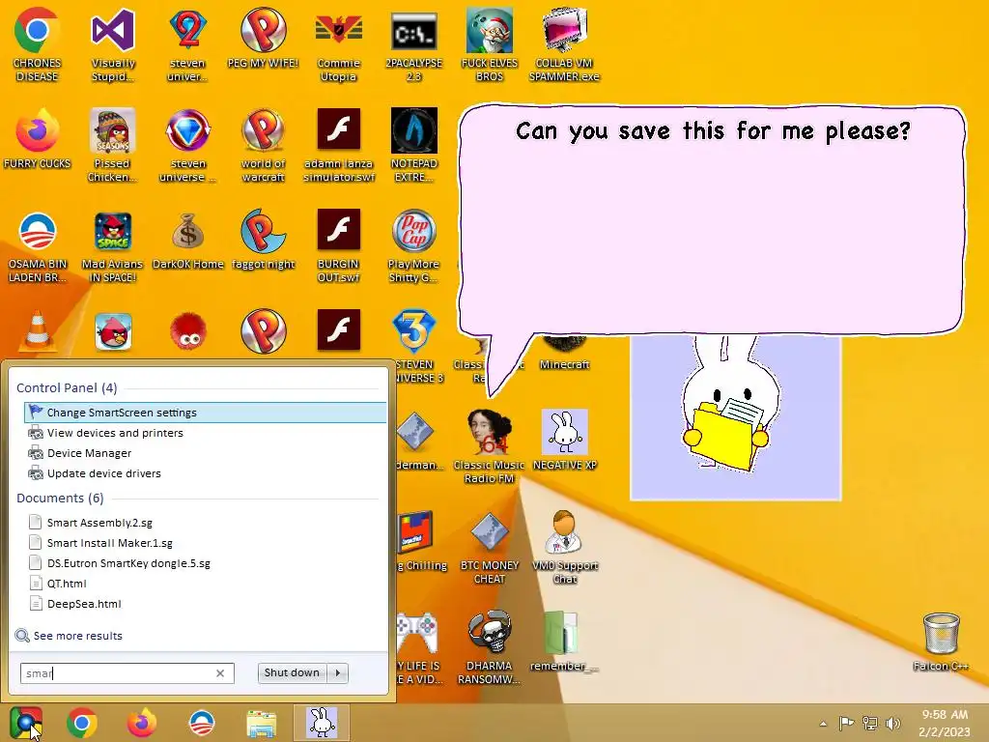989x742 pixels.
Task: Click See more results link
Action: (x=69, y=636)
